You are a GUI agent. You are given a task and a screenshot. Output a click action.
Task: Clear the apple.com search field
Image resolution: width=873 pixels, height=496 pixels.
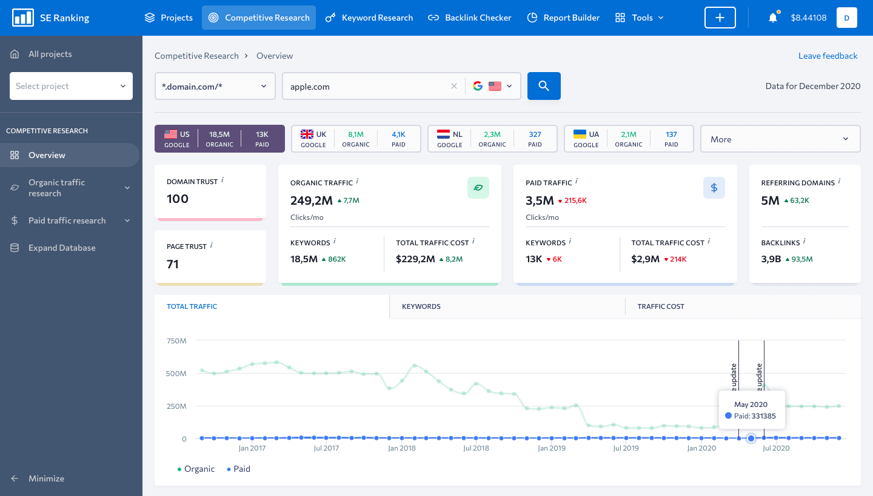point(454,86)
